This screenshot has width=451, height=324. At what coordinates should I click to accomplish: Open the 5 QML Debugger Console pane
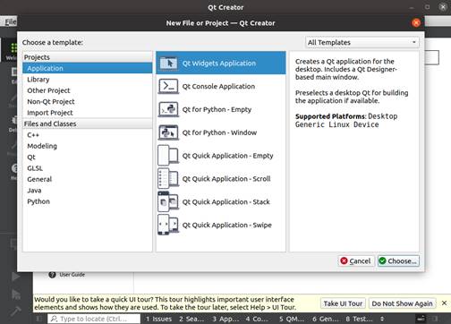292,319
